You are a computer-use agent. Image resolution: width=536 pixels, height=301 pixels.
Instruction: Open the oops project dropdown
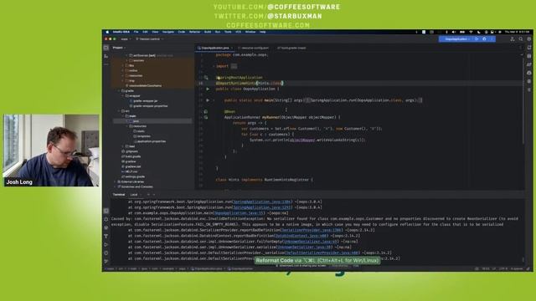pos(126,39)
